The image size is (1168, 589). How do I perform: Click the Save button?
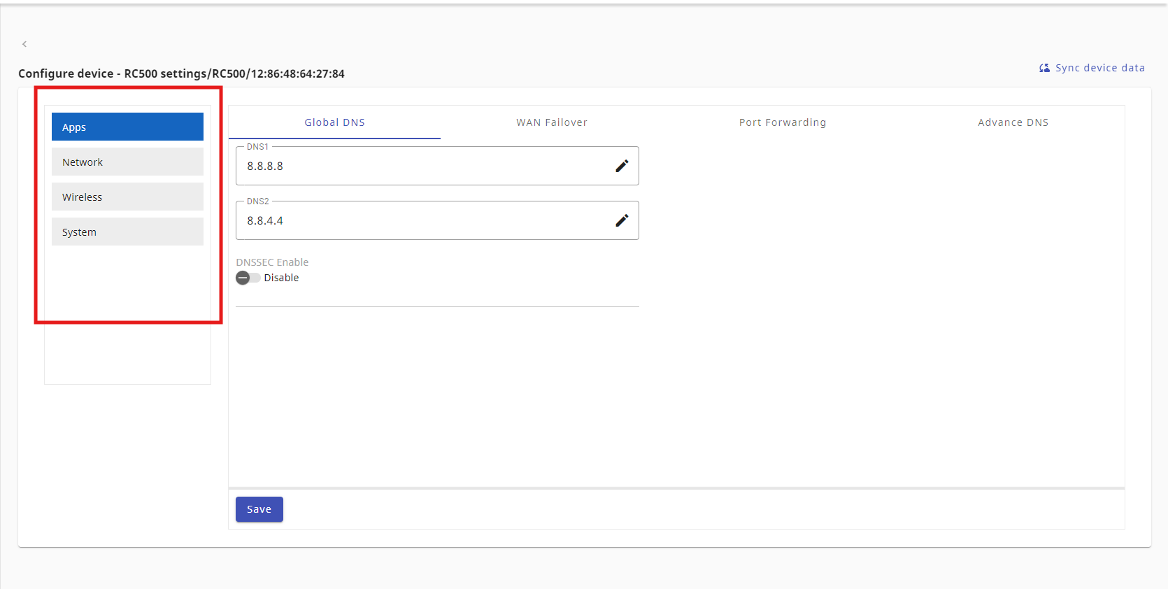(x=259, y=509)
